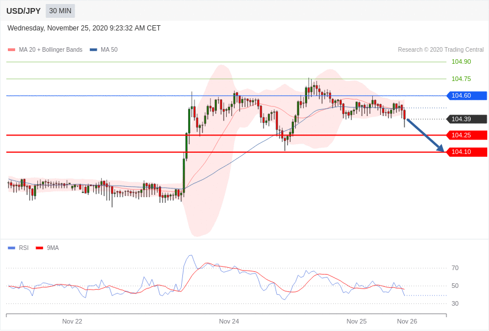Click the 9MA legend red swatch
The image size is (489, 331).
click(39, 248)
